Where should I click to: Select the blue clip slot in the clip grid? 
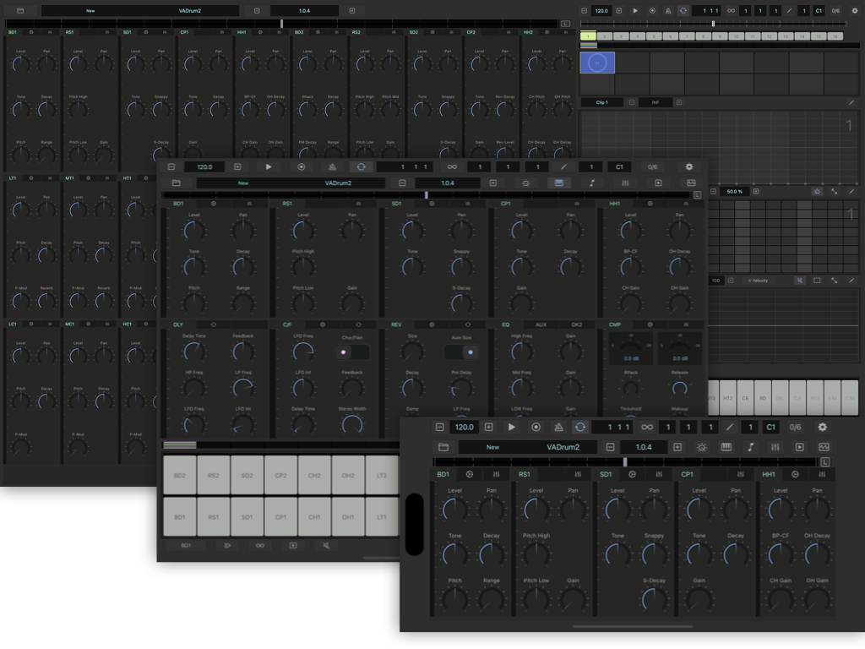tap(597, 63)
